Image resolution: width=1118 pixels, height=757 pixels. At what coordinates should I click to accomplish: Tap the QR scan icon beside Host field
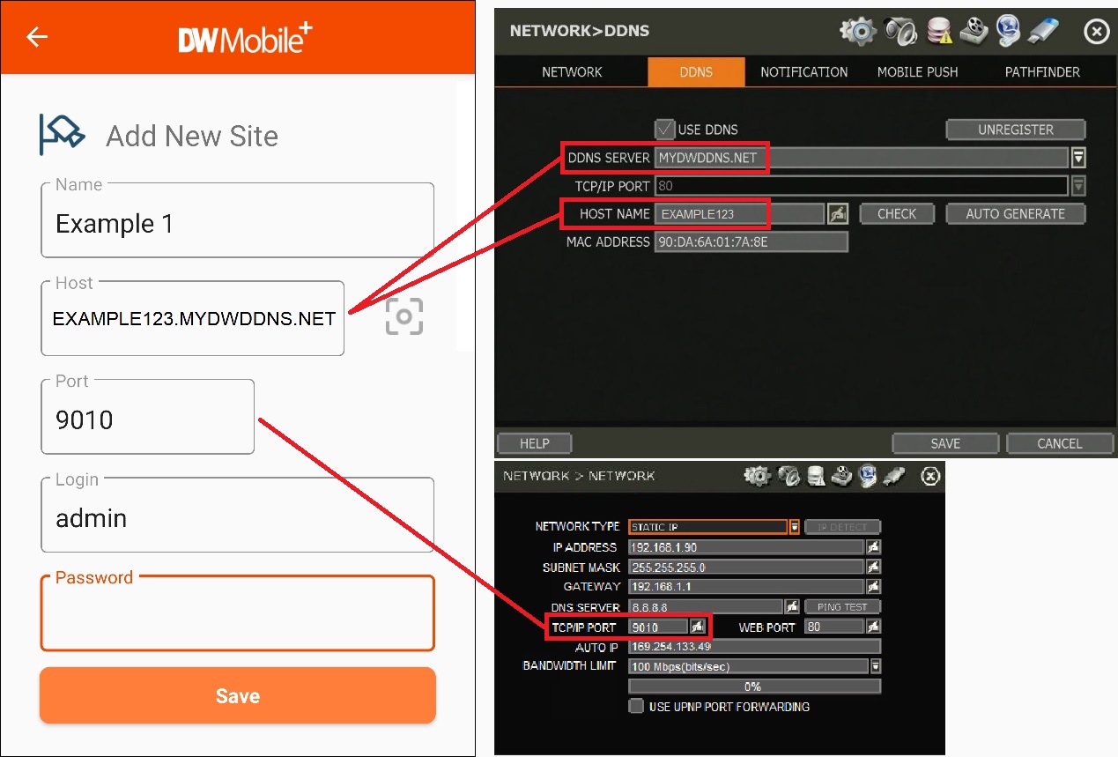(404, 317)
